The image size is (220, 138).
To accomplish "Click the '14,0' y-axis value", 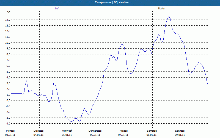I will (x=8, y=20).
